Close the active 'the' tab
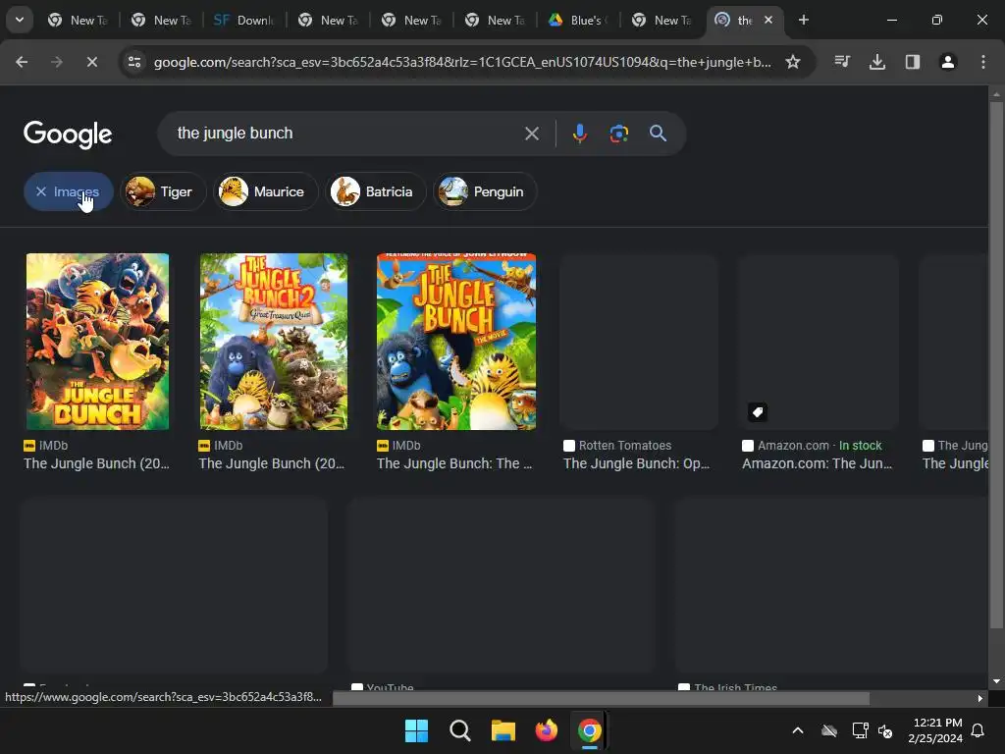The width and height of the screenshot is (1005, 754). pyautogui.click(x=768, y=20)
